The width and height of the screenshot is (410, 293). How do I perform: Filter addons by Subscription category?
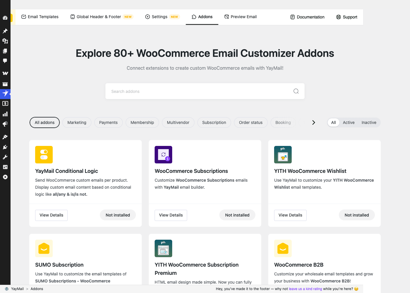[214, 122]
